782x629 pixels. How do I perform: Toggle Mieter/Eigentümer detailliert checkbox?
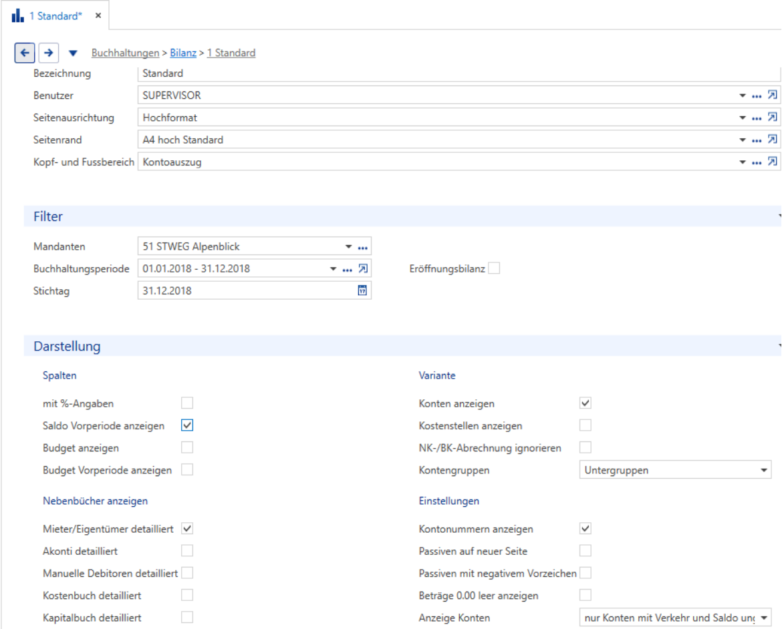[187, 528]
